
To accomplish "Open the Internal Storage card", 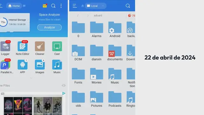I will 15,22.
